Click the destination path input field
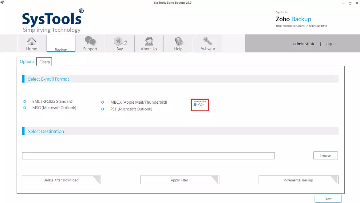This screenshot has width=360, height=203. click(148, 156)
